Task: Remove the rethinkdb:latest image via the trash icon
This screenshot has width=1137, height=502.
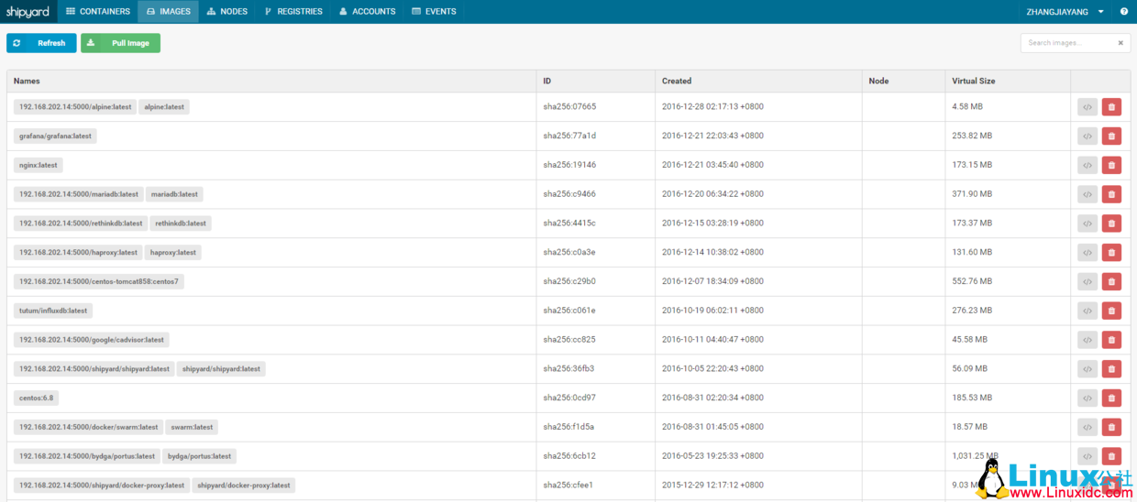Action: point(1111,224)
